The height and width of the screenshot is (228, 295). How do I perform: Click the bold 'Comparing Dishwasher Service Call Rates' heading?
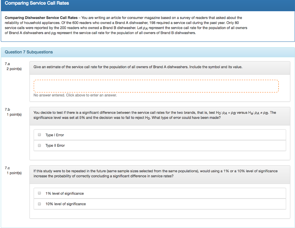click(41, 18)
